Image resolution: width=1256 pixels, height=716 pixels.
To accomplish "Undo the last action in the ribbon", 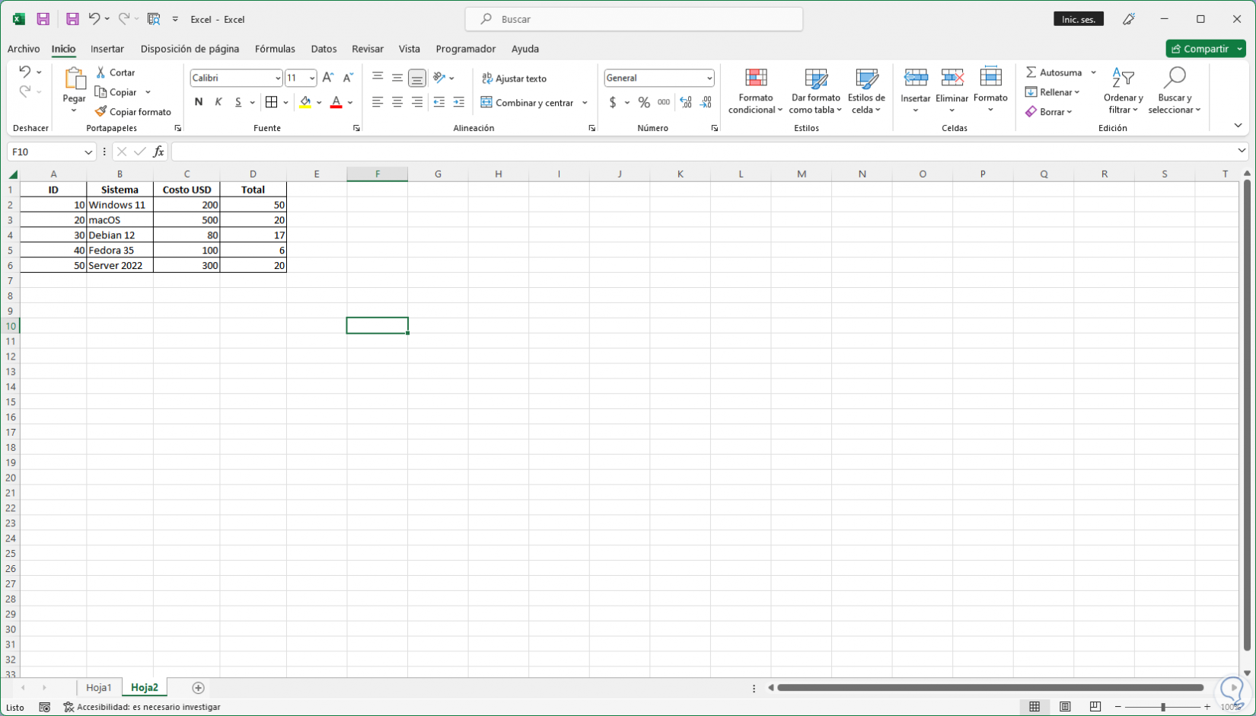I will (x=24, y=72).
